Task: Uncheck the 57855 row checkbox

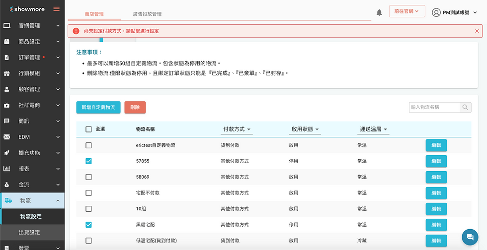Action: [x=88, y=161]
